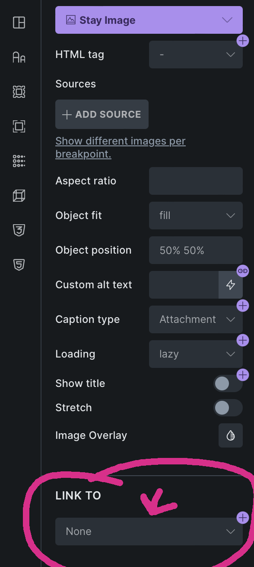Open the typography Aa icon
The height and width of the screenshot is (567, 254).
(x=19, y=57)
